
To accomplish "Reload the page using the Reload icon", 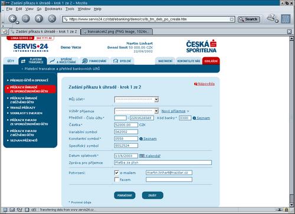I will click(x=39, y=19).
